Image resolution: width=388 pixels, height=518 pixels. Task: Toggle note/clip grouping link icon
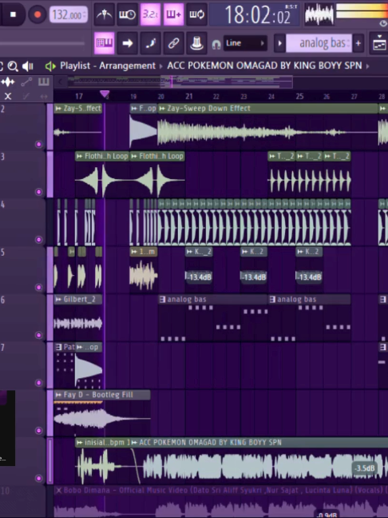coord(173,43)
